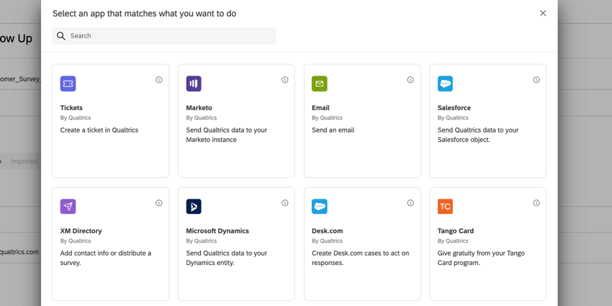
Task: Click XM Directory info icon
Action: point(159,203)
